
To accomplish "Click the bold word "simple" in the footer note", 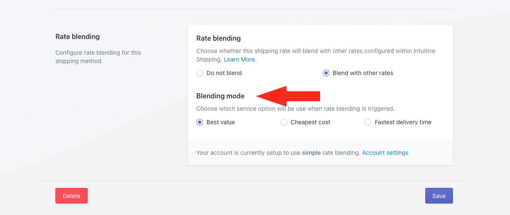I will point(311,153).
